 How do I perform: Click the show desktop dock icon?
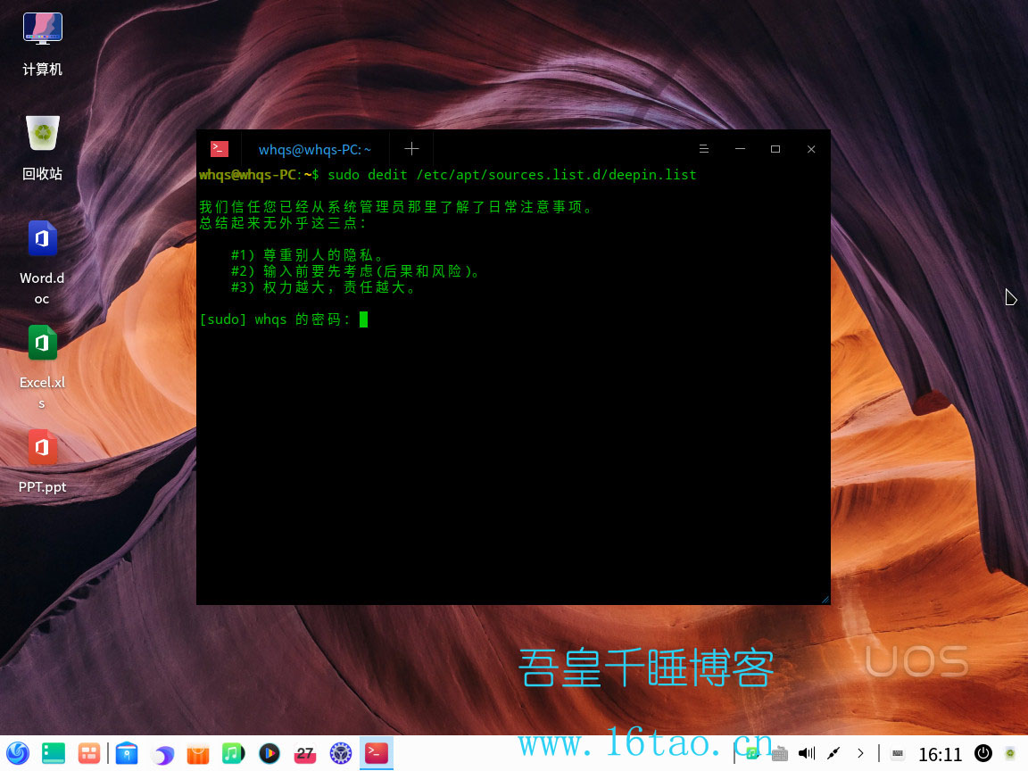coord(54,753)
